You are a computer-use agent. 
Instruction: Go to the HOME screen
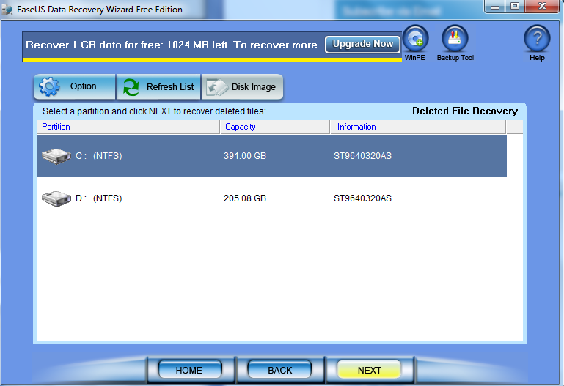(x=189, y=370)
